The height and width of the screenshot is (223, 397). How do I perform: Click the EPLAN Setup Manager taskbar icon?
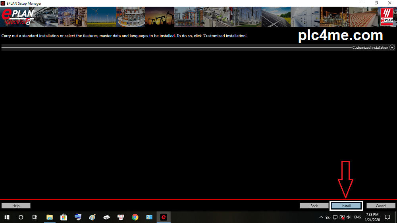point(163,217)
